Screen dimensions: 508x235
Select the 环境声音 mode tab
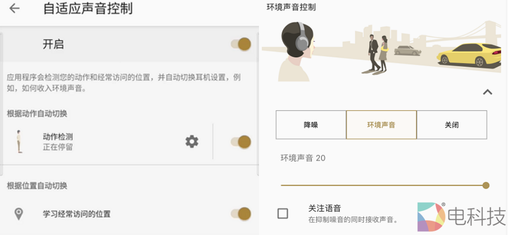click(x=381, y=125)
